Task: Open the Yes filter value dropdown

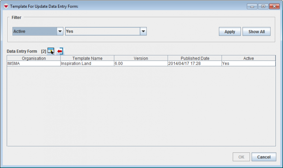Action: pyautogui.click(x=143, y=31)
